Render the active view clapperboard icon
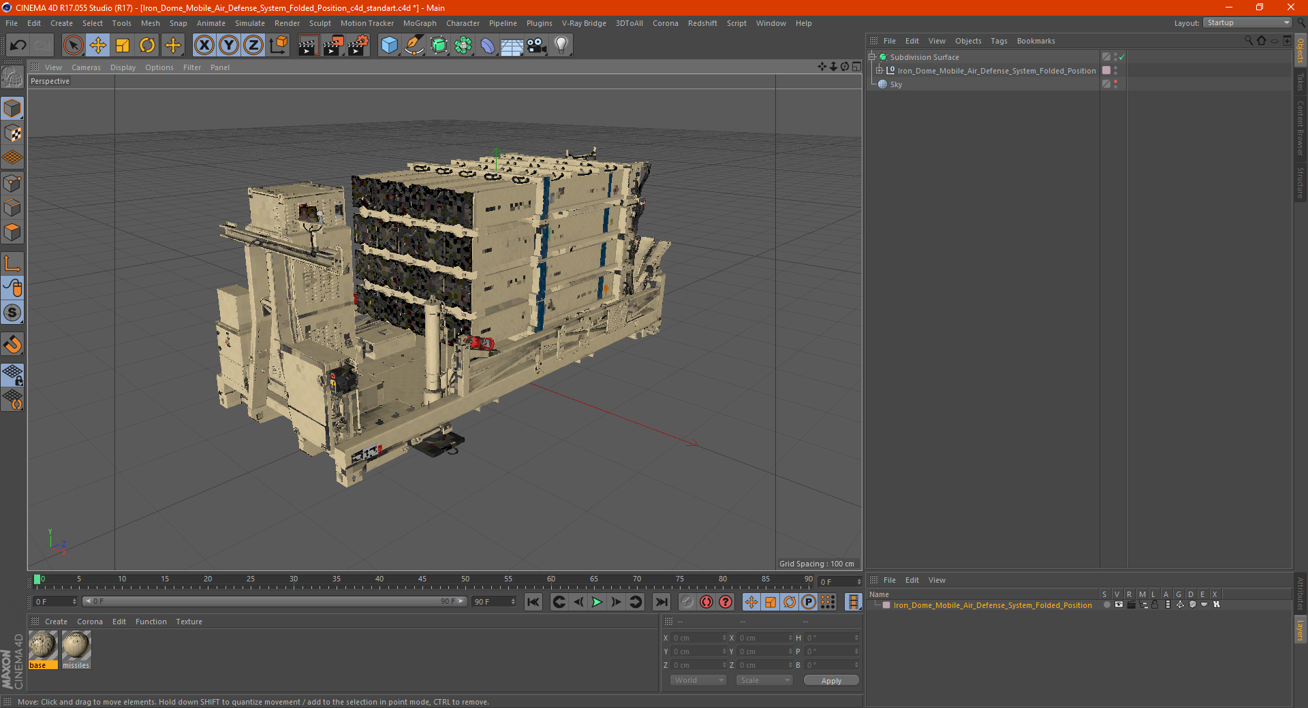The image size is (1308, 708). point(308,46)
